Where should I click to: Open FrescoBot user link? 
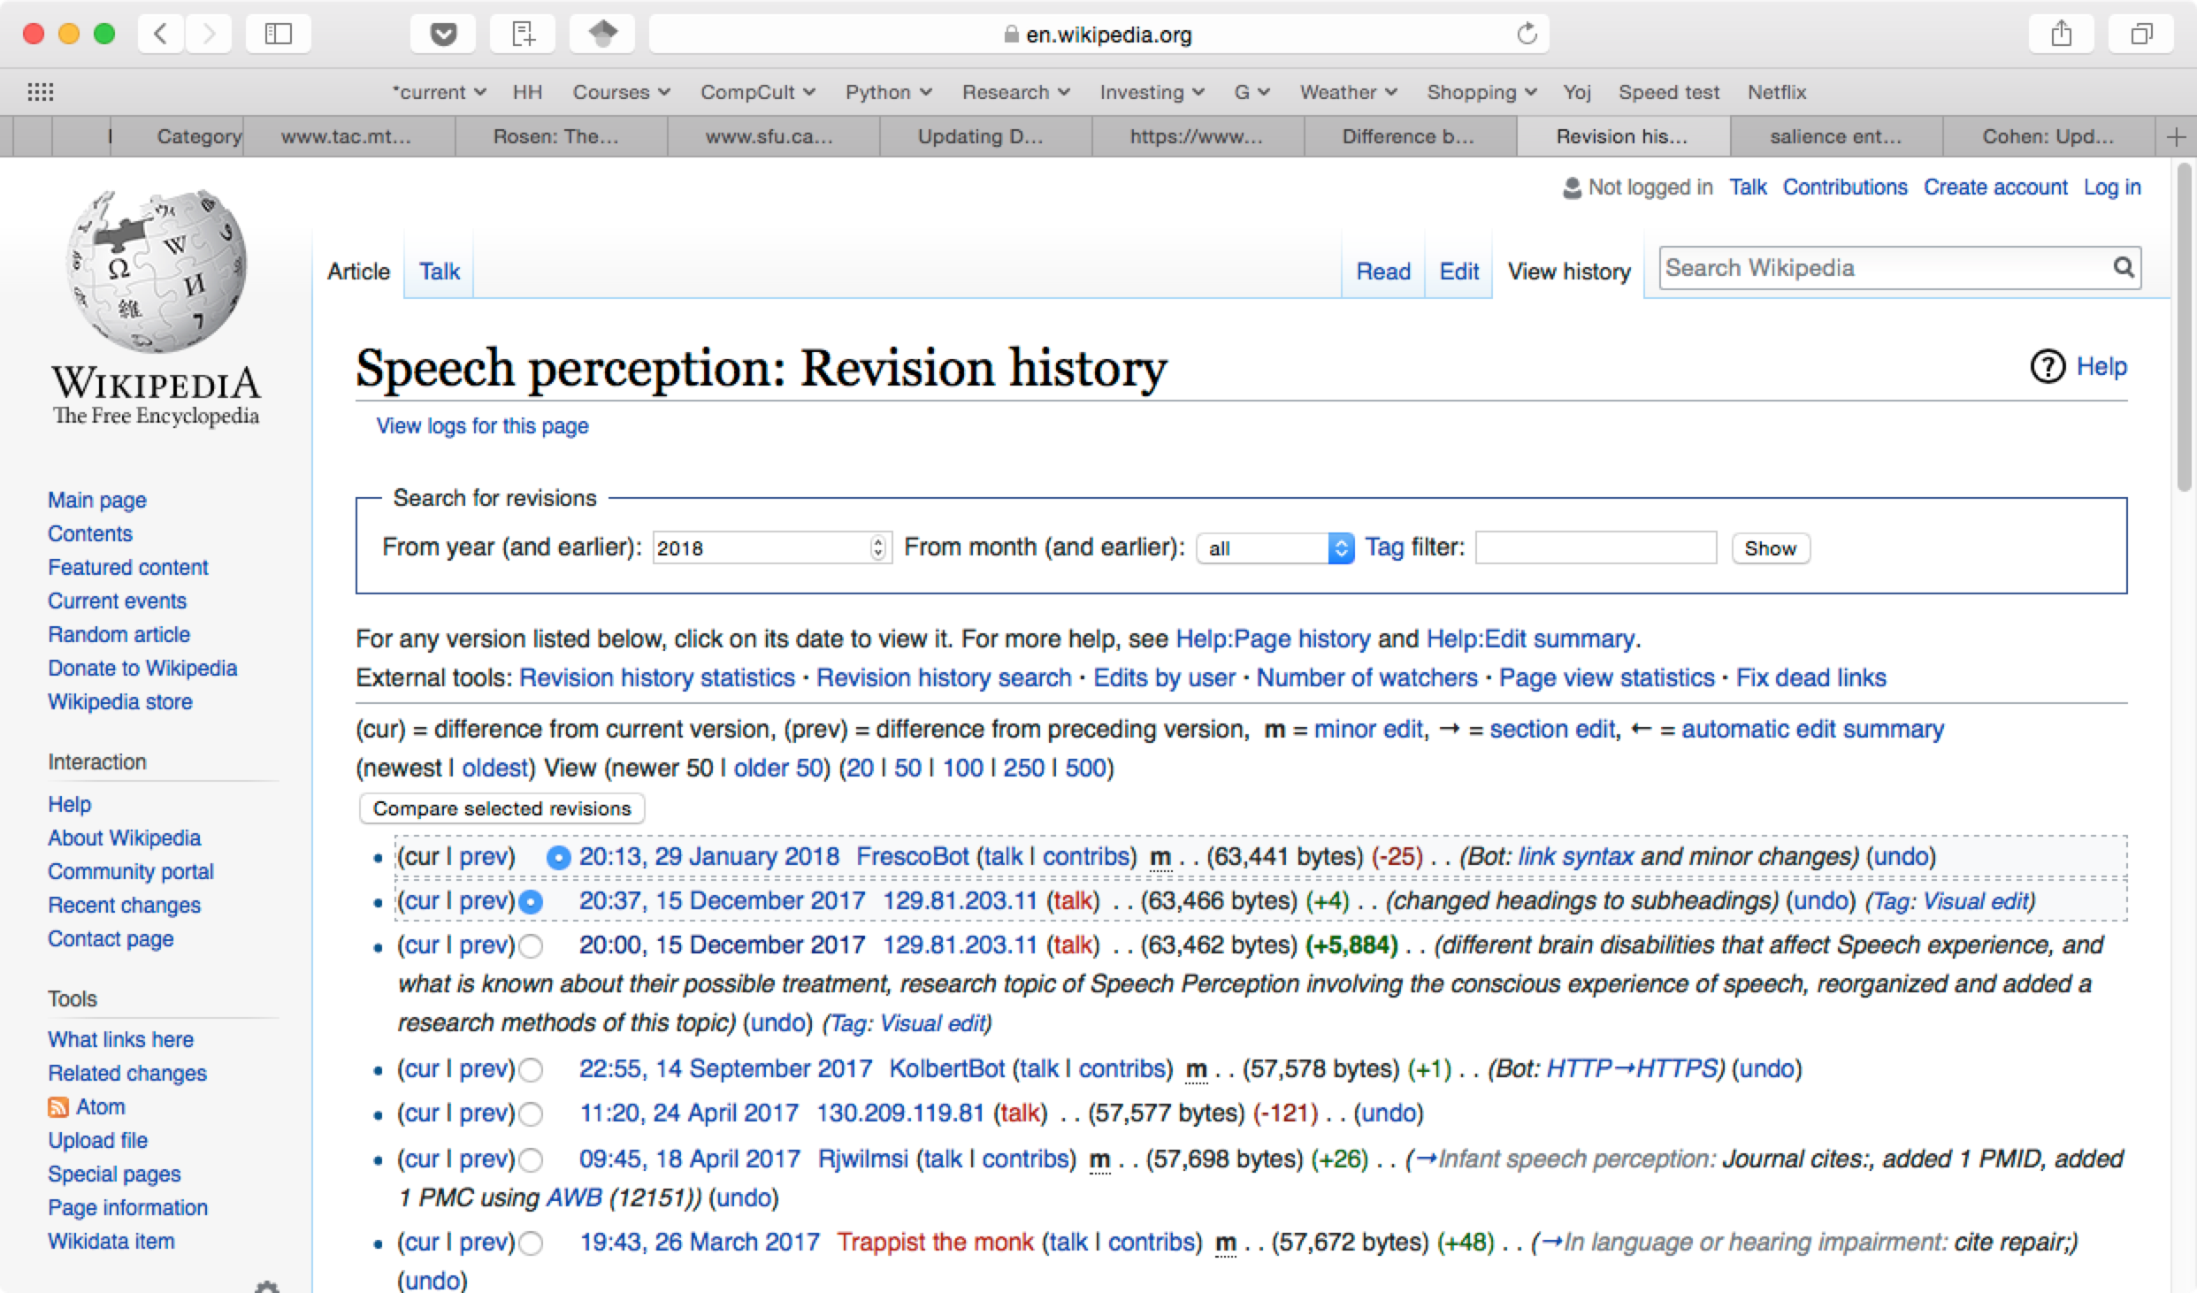click(913, 857)
